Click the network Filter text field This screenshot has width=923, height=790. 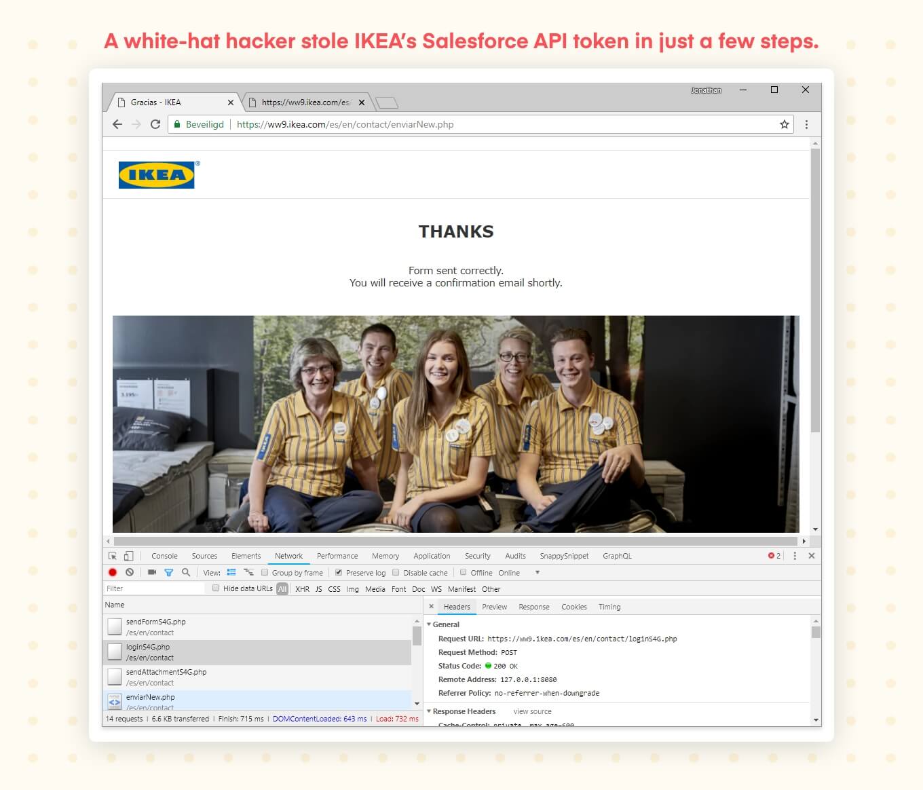[154, 588]
